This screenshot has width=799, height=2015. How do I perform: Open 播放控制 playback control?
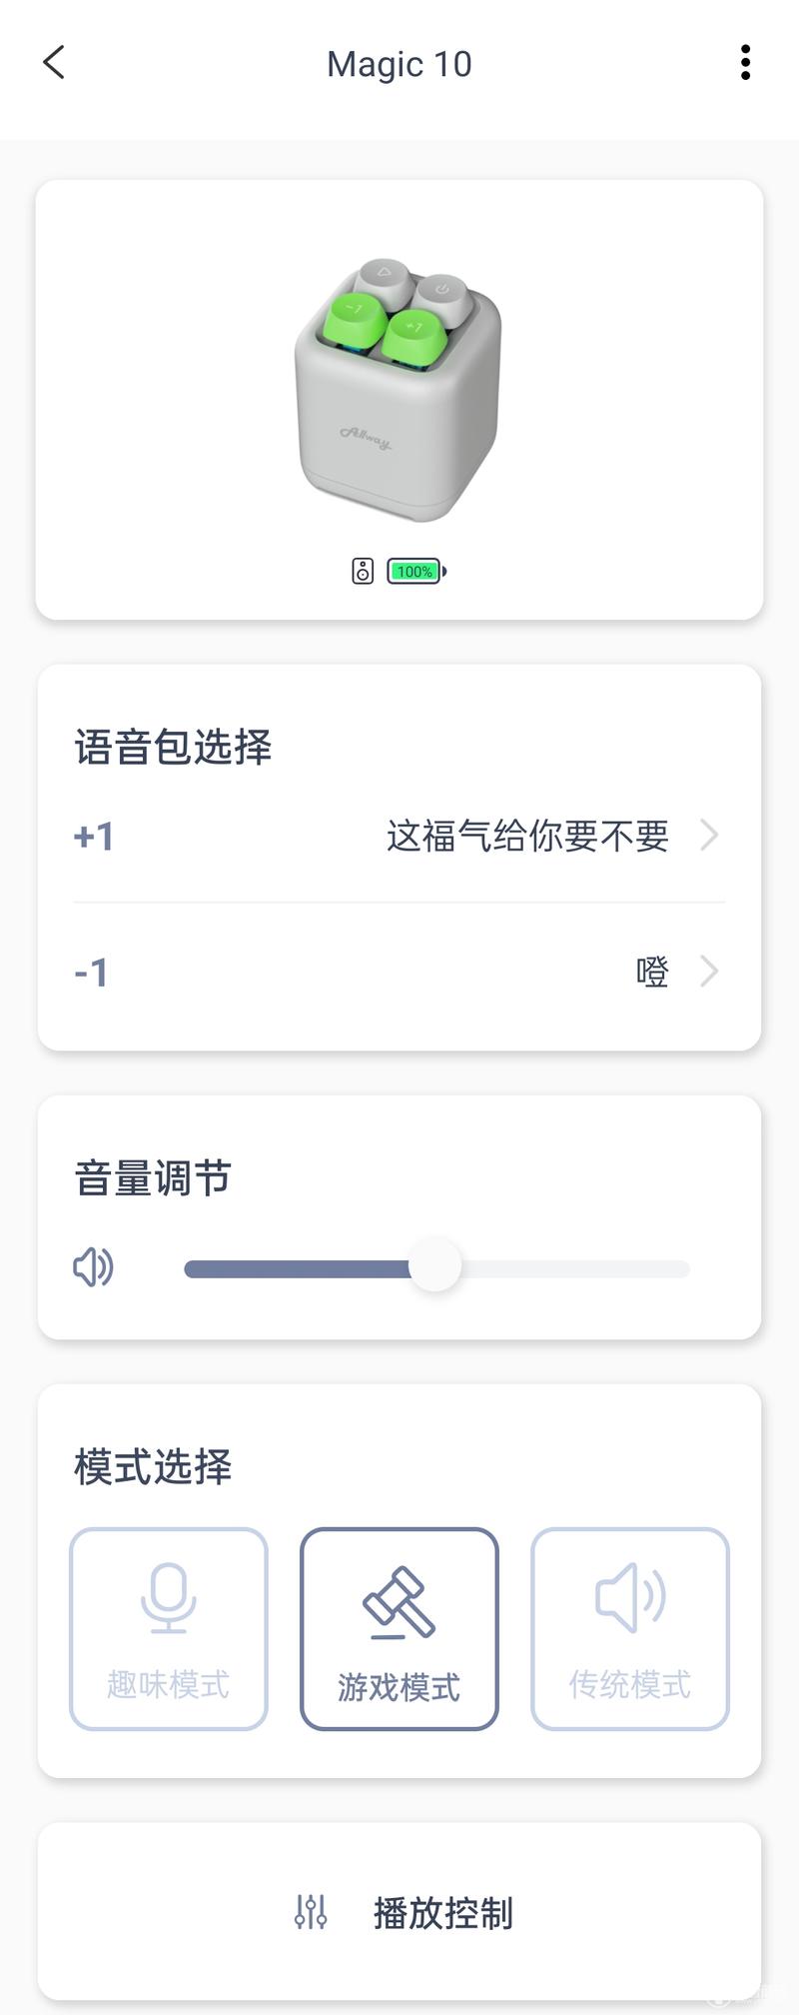click(399, 1912)
